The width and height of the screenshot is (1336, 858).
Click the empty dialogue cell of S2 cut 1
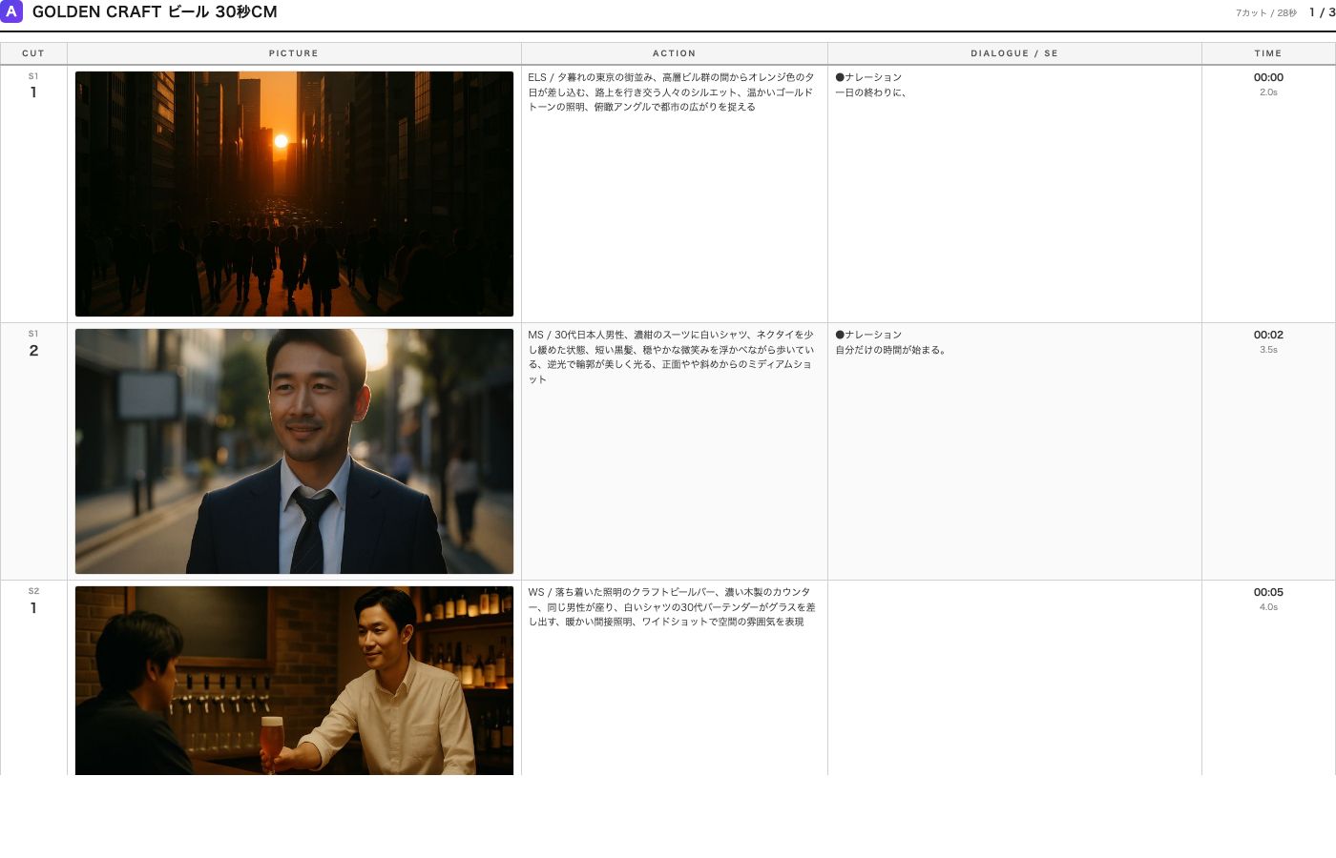coord(1014,678)
